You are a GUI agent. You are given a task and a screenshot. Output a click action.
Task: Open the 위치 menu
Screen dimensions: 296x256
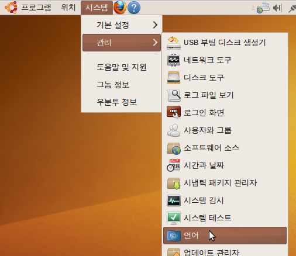tap(68, 8)
